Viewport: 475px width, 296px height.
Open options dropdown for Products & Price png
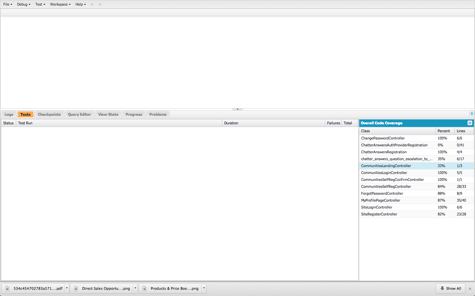[204, 288]
